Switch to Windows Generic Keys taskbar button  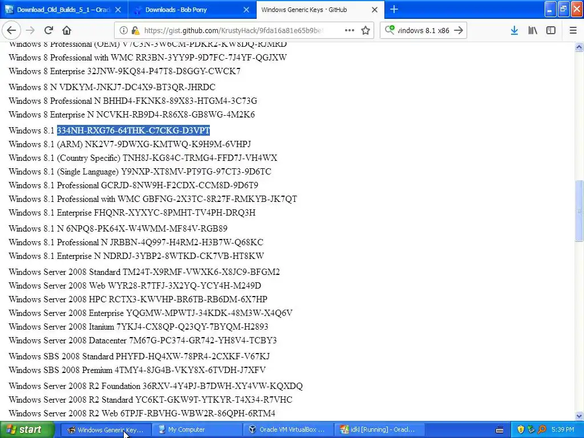(106, 429)
